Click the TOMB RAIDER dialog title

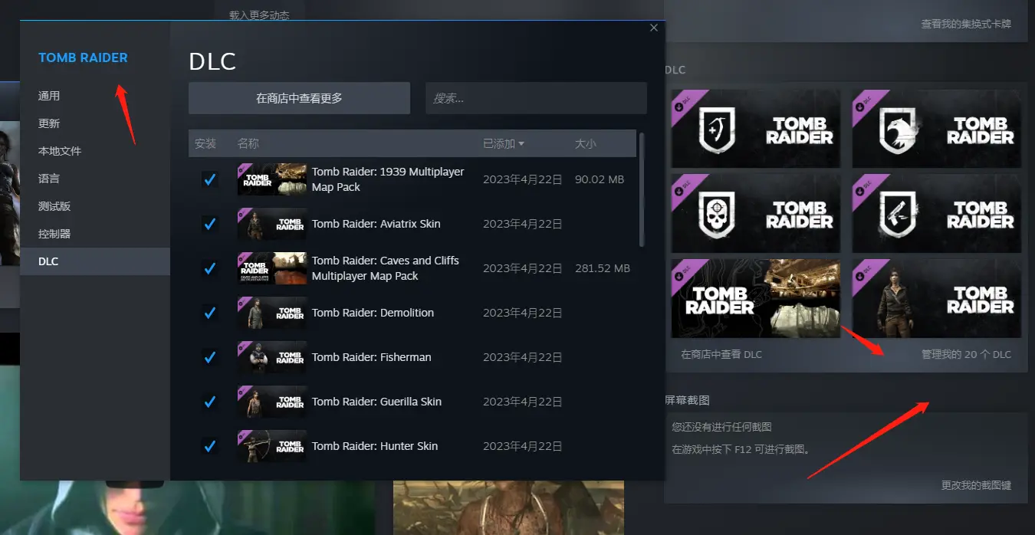click(x=83, y=57)
